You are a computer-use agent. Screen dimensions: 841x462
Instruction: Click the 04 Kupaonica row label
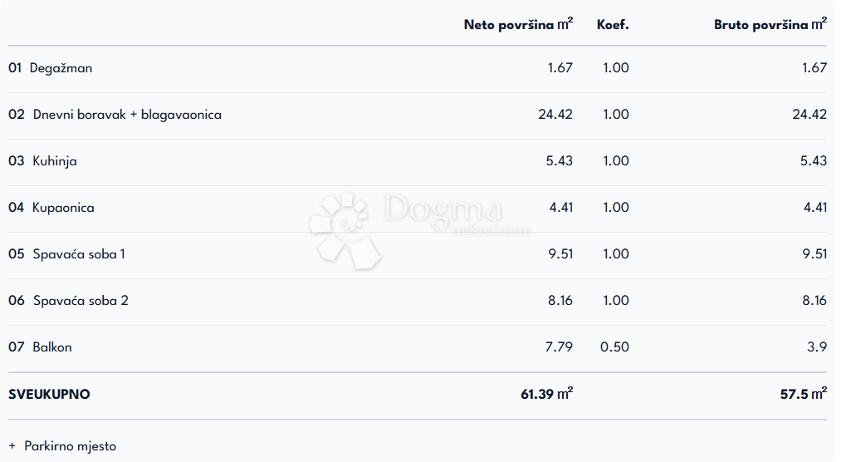(x=51, y=208)
